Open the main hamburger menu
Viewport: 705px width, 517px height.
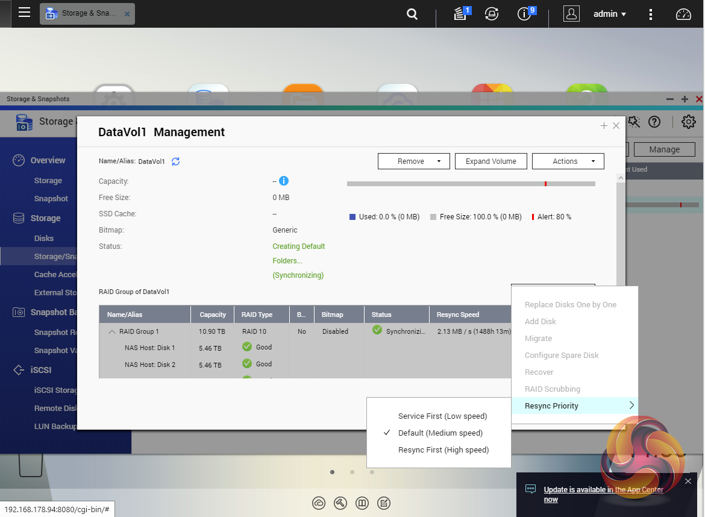tap(24, 13)
